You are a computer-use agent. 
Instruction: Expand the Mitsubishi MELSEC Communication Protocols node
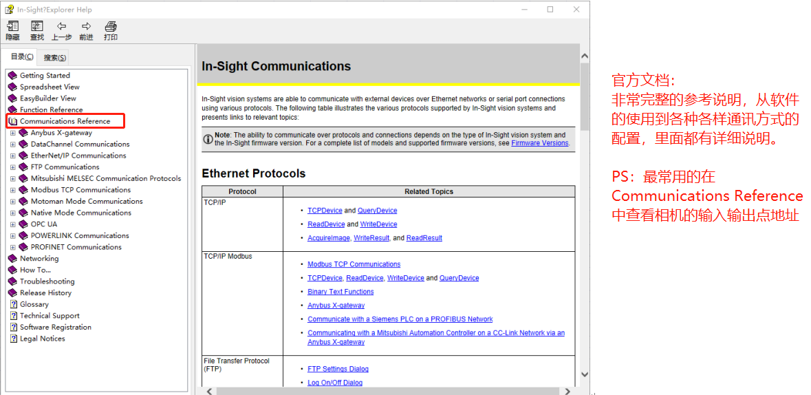13,179
